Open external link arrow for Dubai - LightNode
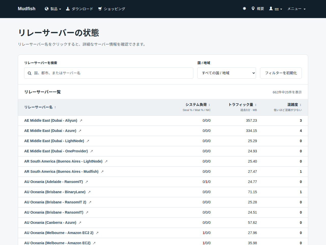This screenshot has width=326, height=245. (x=88, y=141)
